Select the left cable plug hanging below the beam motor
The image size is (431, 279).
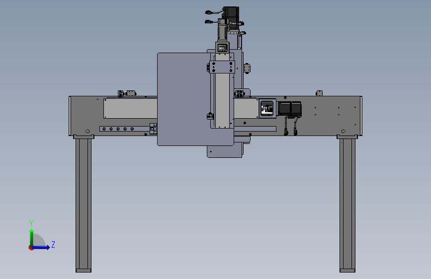[286, 133]
